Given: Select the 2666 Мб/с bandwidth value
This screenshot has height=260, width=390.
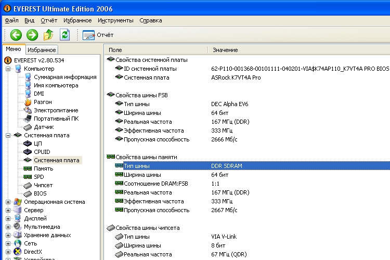Looking at the screenshot, I should point(224,139).
